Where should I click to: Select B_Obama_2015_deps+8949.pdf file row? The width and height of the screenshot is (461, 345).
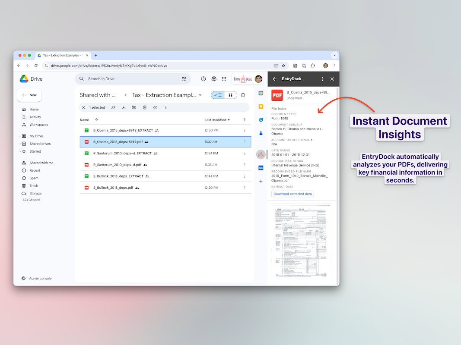pos(165,142)
